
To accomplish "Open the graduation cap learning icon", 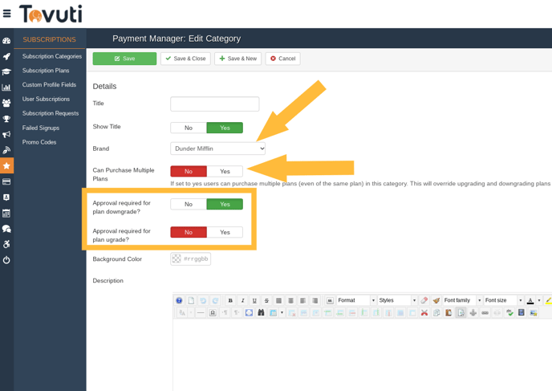I will click(6, 72).
